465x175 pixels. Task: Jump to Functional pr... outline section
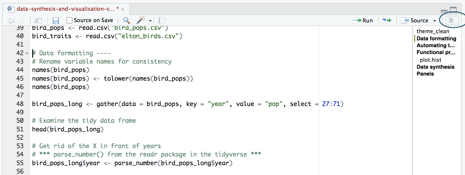(436, 52)
